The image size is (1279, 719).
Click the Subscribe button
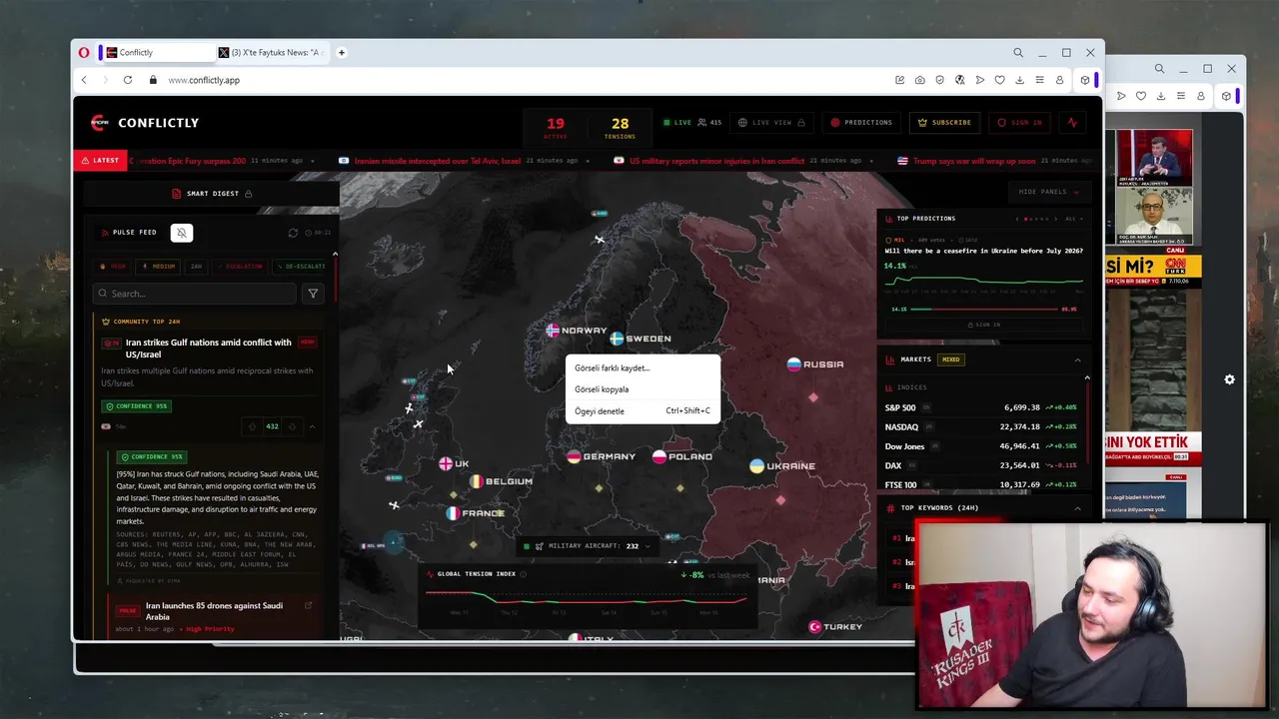[x=944, y=123]
